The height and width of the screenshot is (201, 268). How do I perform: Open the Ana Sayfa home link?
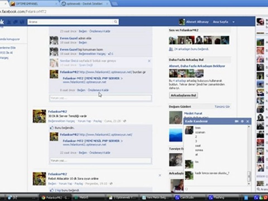220,22
